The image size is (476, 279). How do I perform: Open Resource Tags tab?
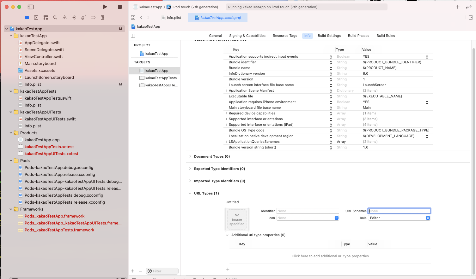(285, 36)
